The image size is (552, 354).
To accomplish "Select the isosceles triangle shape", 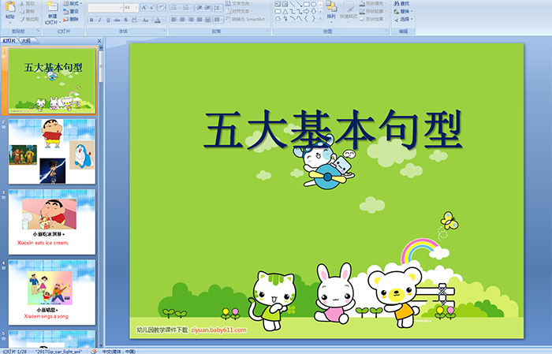I will pyautogui.click(x=285, y=12).
